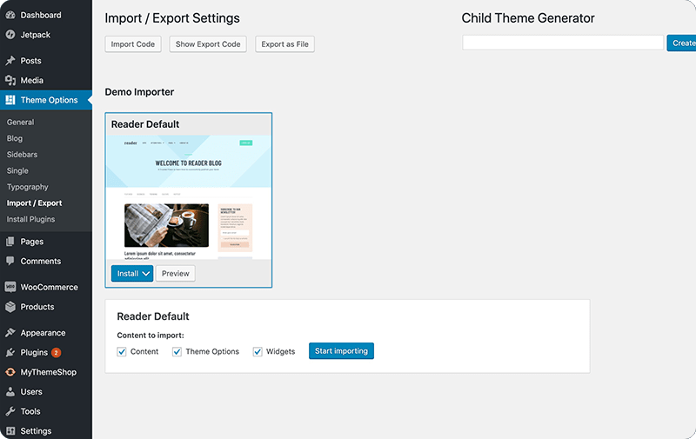Screen dimensions: 696x439
Task: Click the MyThemeShop refresh-style icon
Action: (10, 372)
